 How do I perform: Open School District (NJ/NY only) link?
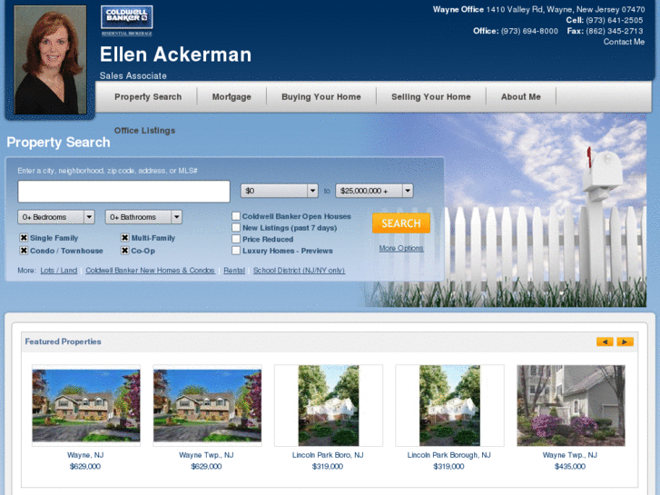[x=299, y=271]
